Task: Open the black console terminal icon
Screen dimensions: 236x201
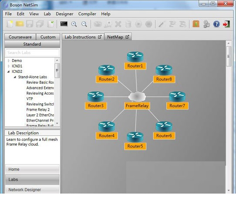Action: 64,24
